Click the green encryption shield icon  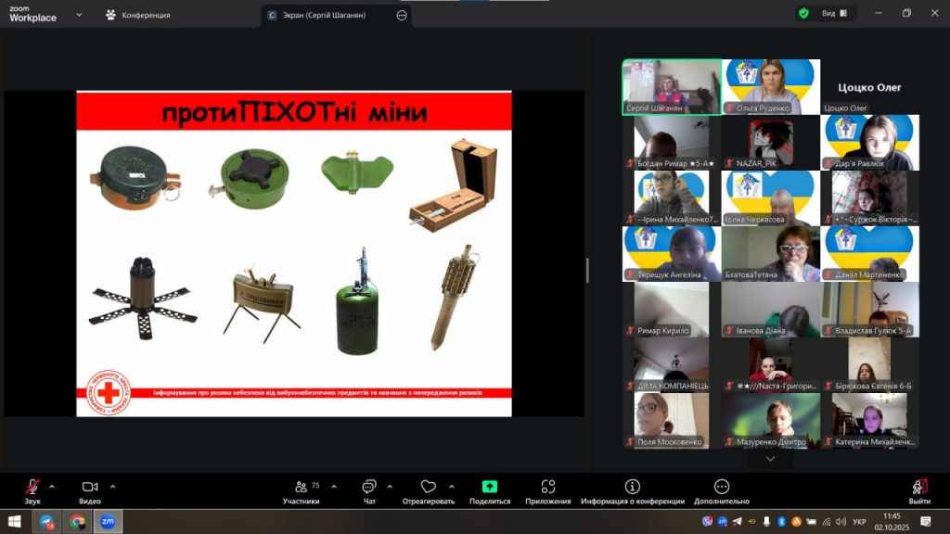pyautogui.click(x=803, y=13)
